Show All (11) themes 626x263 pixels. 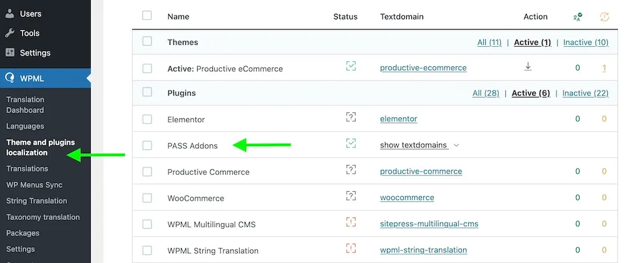click(490, 42)
